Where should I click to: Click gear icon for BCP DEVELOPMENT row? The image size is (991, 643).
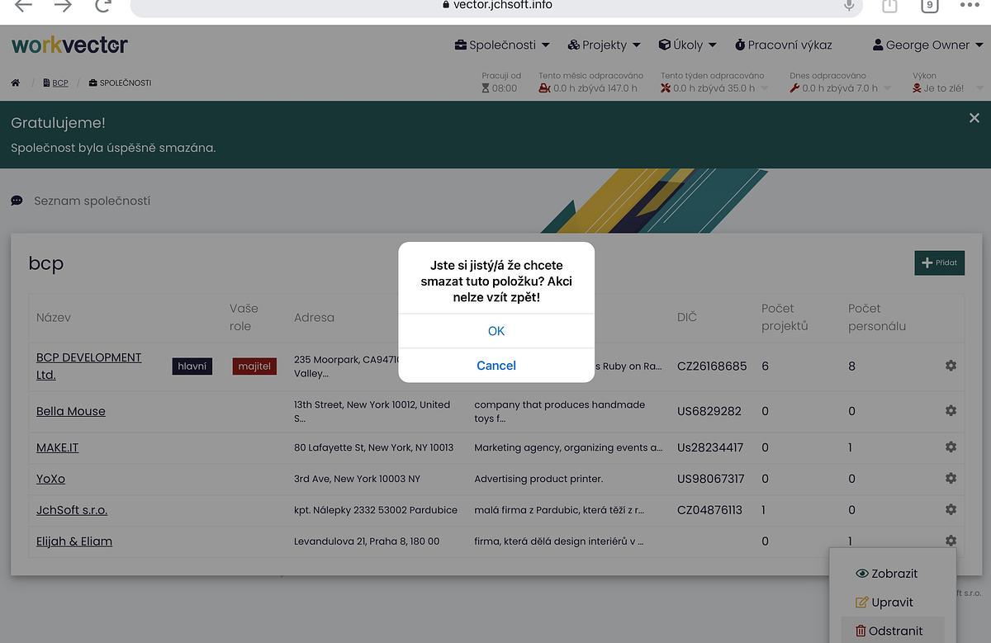(x=951, y=365)
